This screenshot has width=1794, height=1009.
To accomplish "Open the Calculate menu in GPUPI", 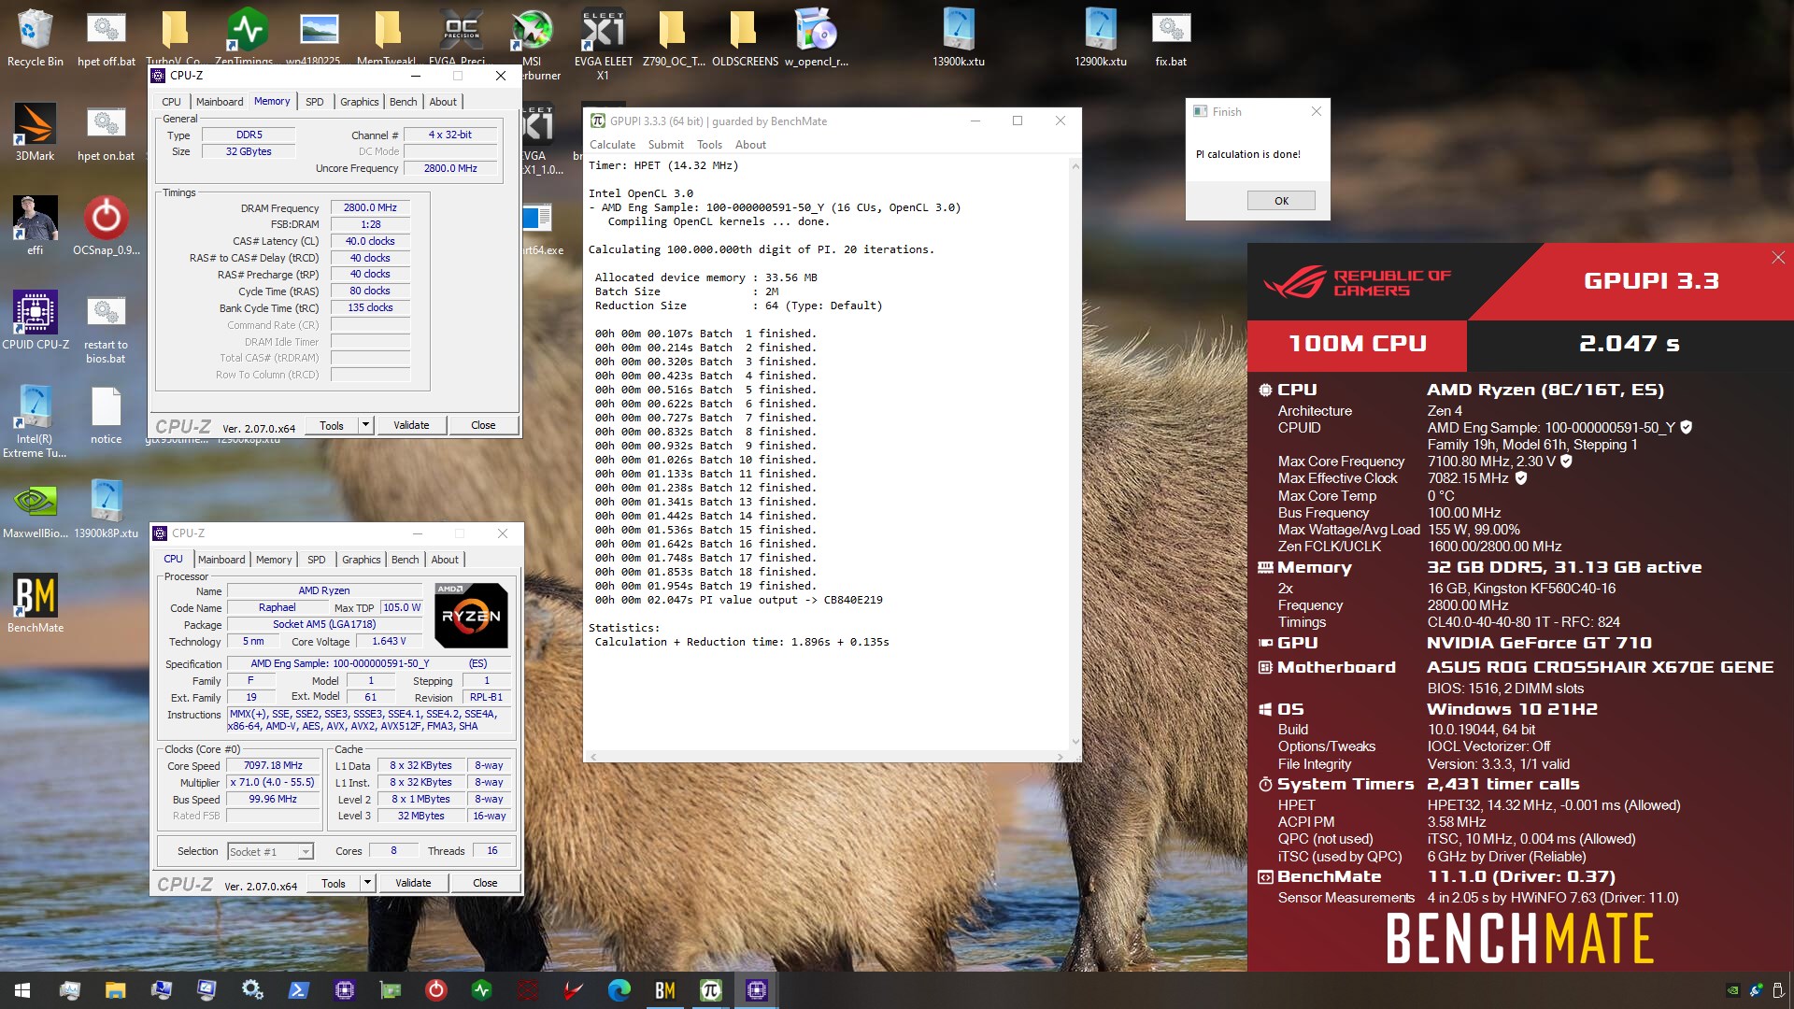I will tap(612, 145).
